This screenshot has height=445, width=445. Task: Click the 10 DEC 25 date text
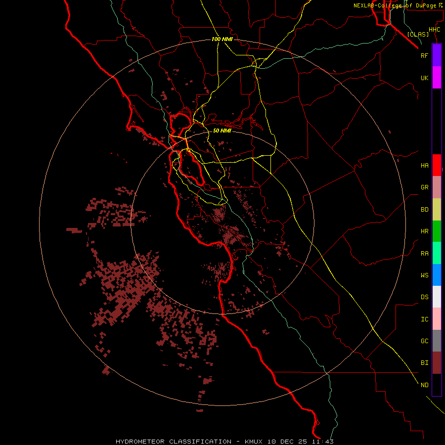point(288,442)
